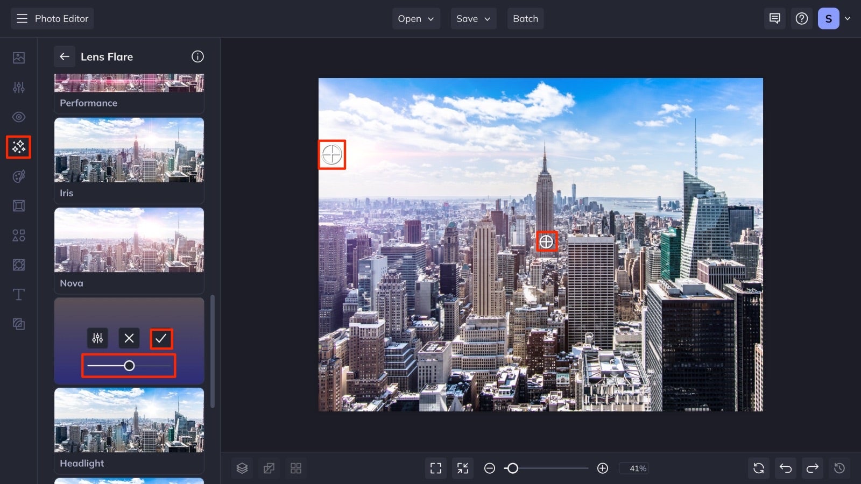
Task: Undo the last action
Action: (785, 468)
